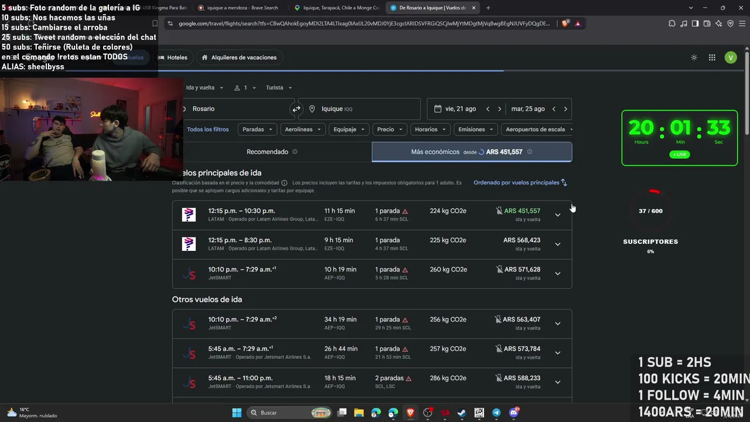
Task: Click the Windows taskbar Buscar search box
Action: [x=288, y=413]
